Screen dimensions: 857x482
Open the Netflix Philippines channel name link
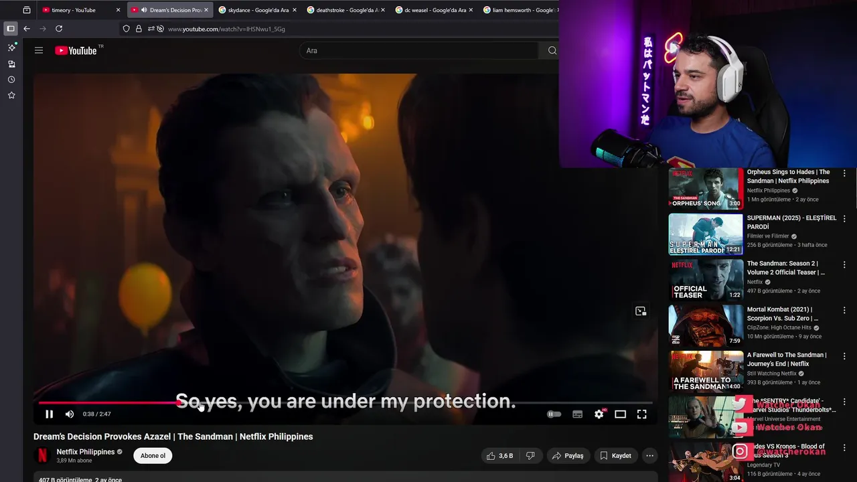click(x=86, y=452)
